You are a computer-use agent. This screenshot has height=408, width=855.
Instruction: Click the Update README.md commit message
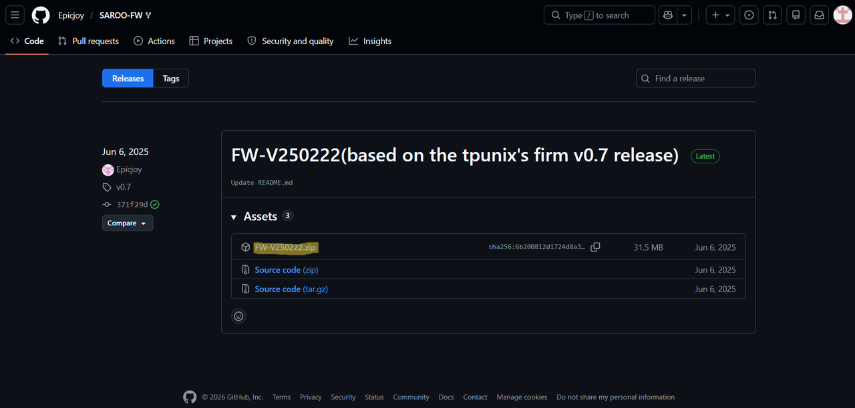pyautogui.click(x=262, y=182)
